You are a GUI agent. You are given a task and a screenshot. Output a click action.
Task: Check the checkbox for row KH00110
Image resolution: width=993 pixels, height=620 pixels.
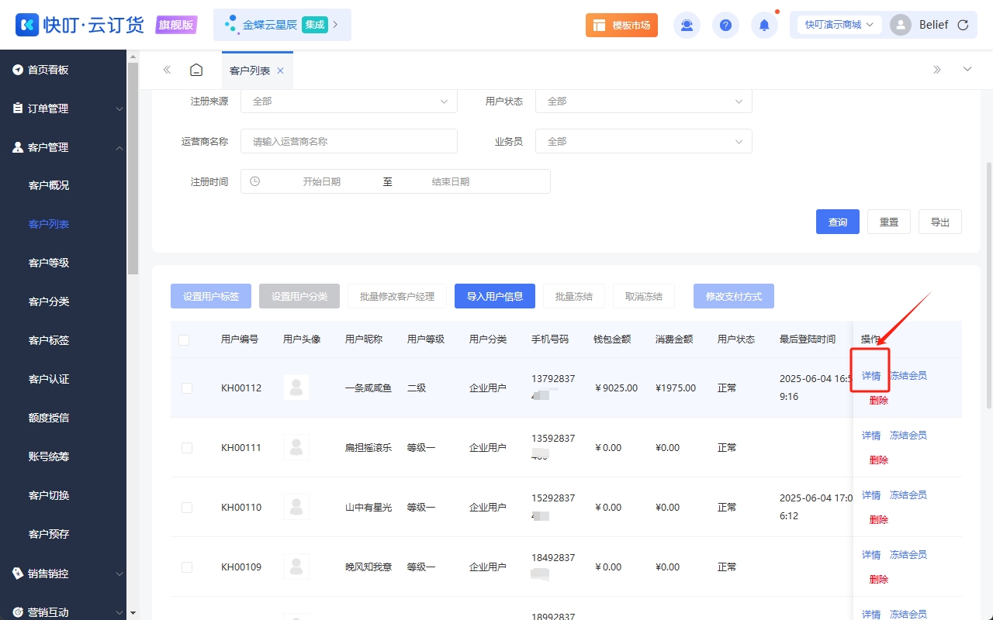(x=187, y=507)
